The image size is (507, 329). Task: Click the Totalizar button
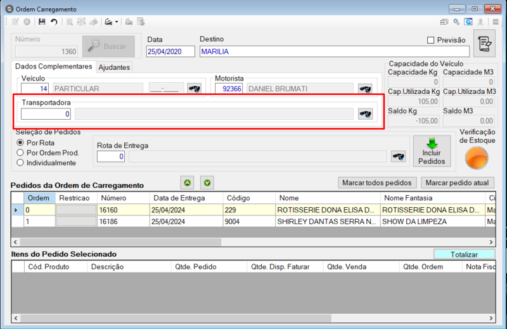[x=465, y=255]
